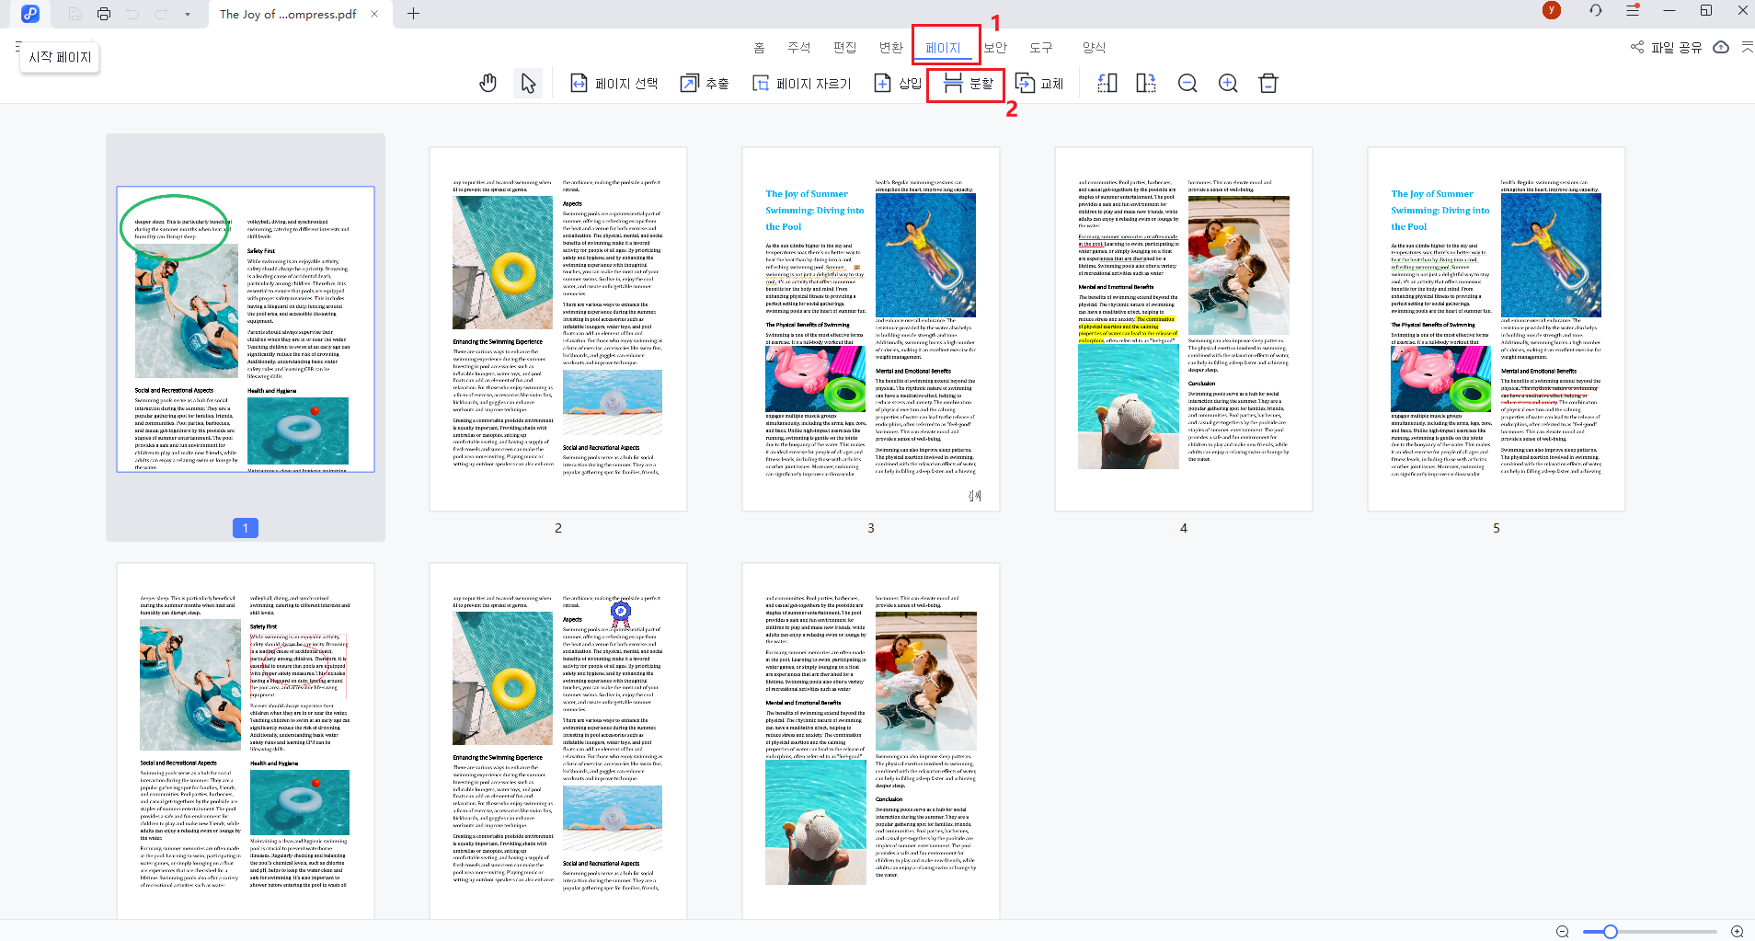Viewport: 1755px width, 941px height.
Task: Switch to the 양식 forms tab
Action: coord(1094,47)
